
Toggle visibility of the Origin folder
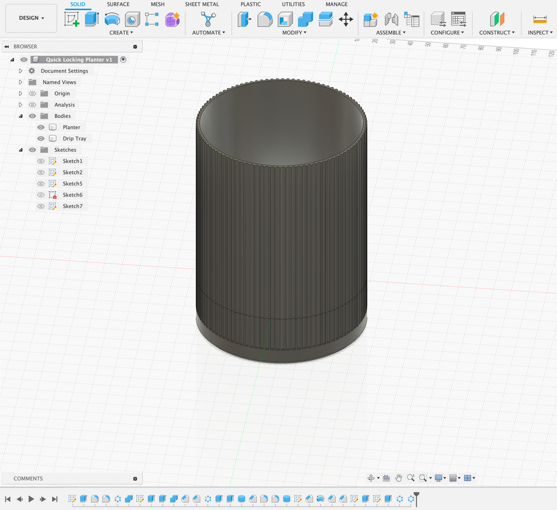coord(31,93)
